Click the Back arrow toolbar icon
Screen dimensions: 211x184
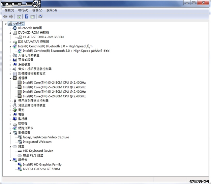coord(5,16)
